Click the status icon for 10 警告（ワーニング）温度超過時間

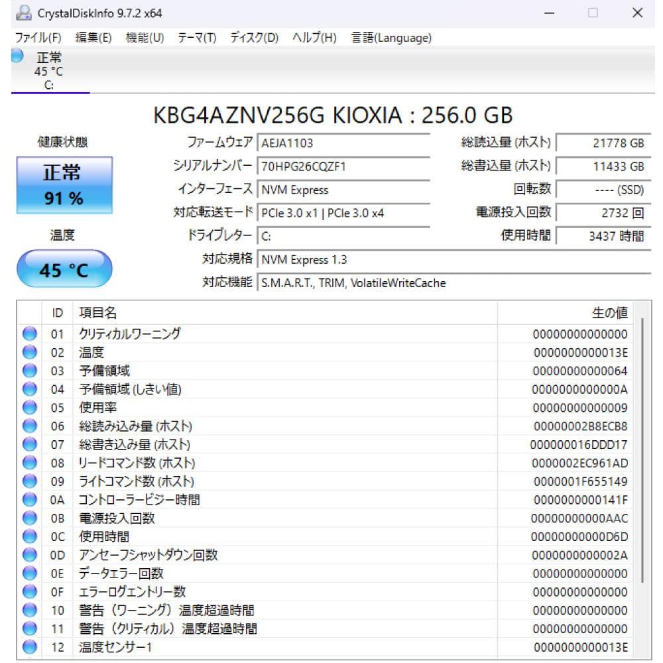coord(30,610)
